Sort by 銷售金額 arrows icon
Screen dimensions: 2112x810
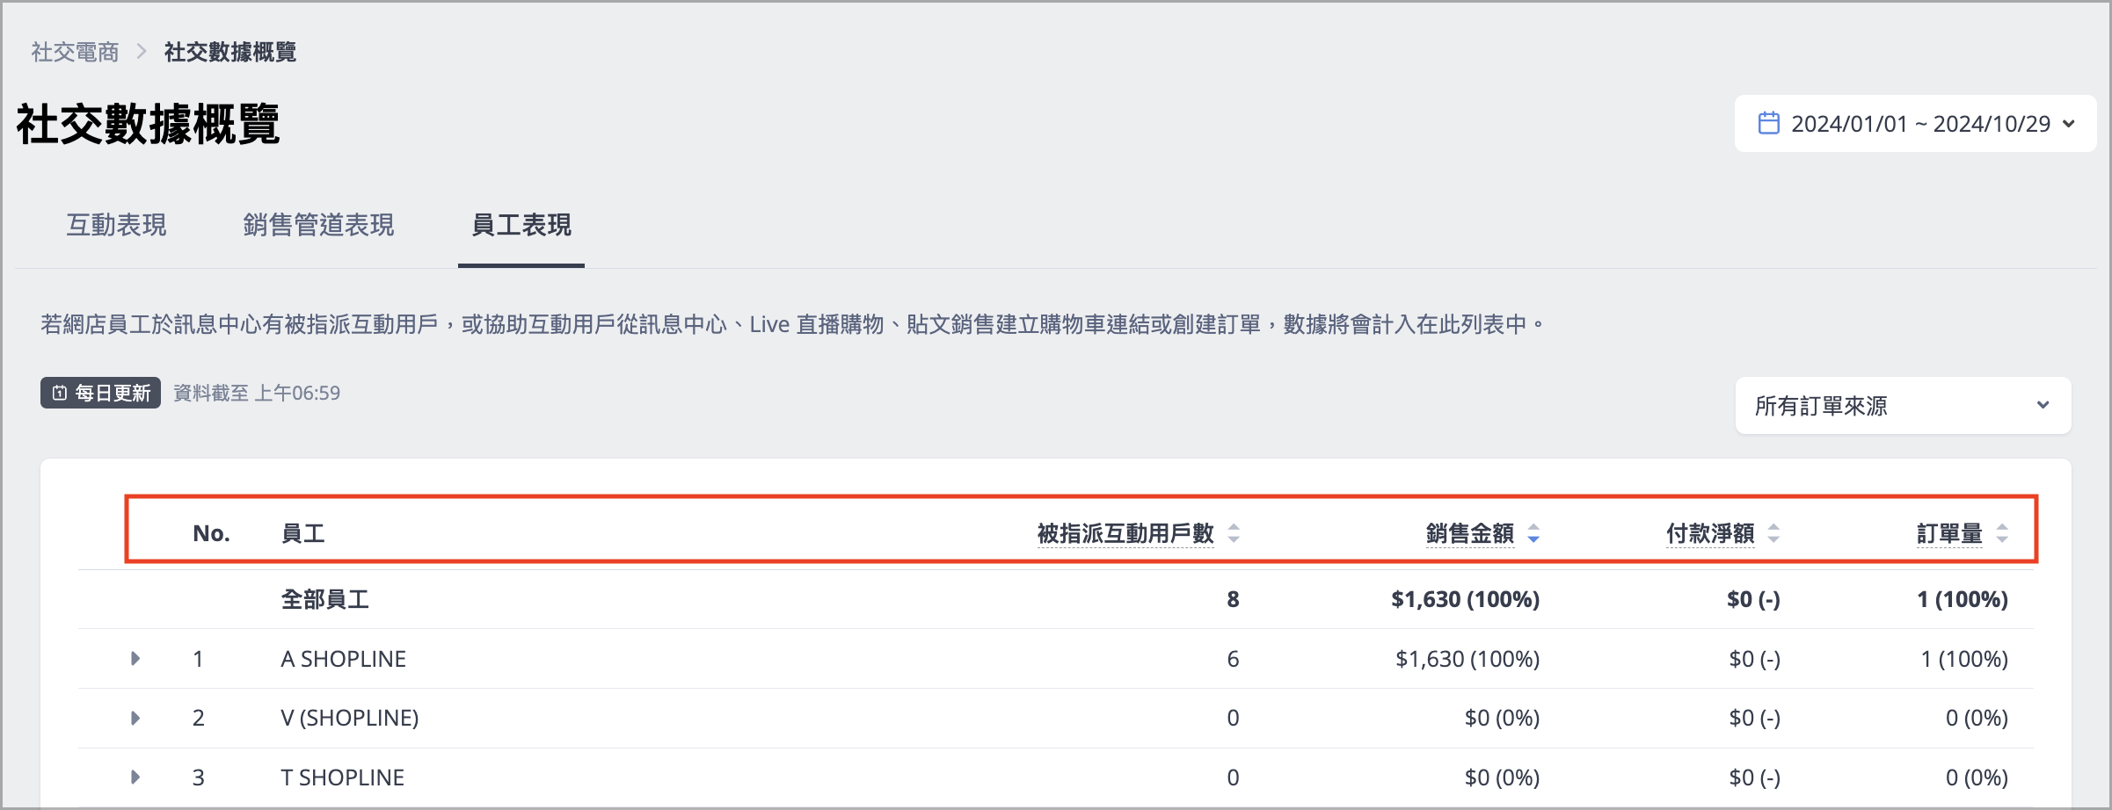1533,533
